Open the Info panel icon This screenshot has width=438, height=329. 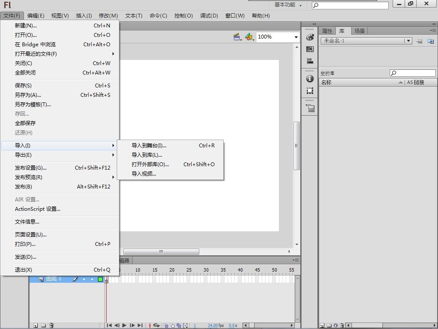coord(310,79)
